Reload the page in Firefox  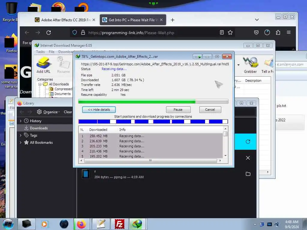[x=49, y=32]
